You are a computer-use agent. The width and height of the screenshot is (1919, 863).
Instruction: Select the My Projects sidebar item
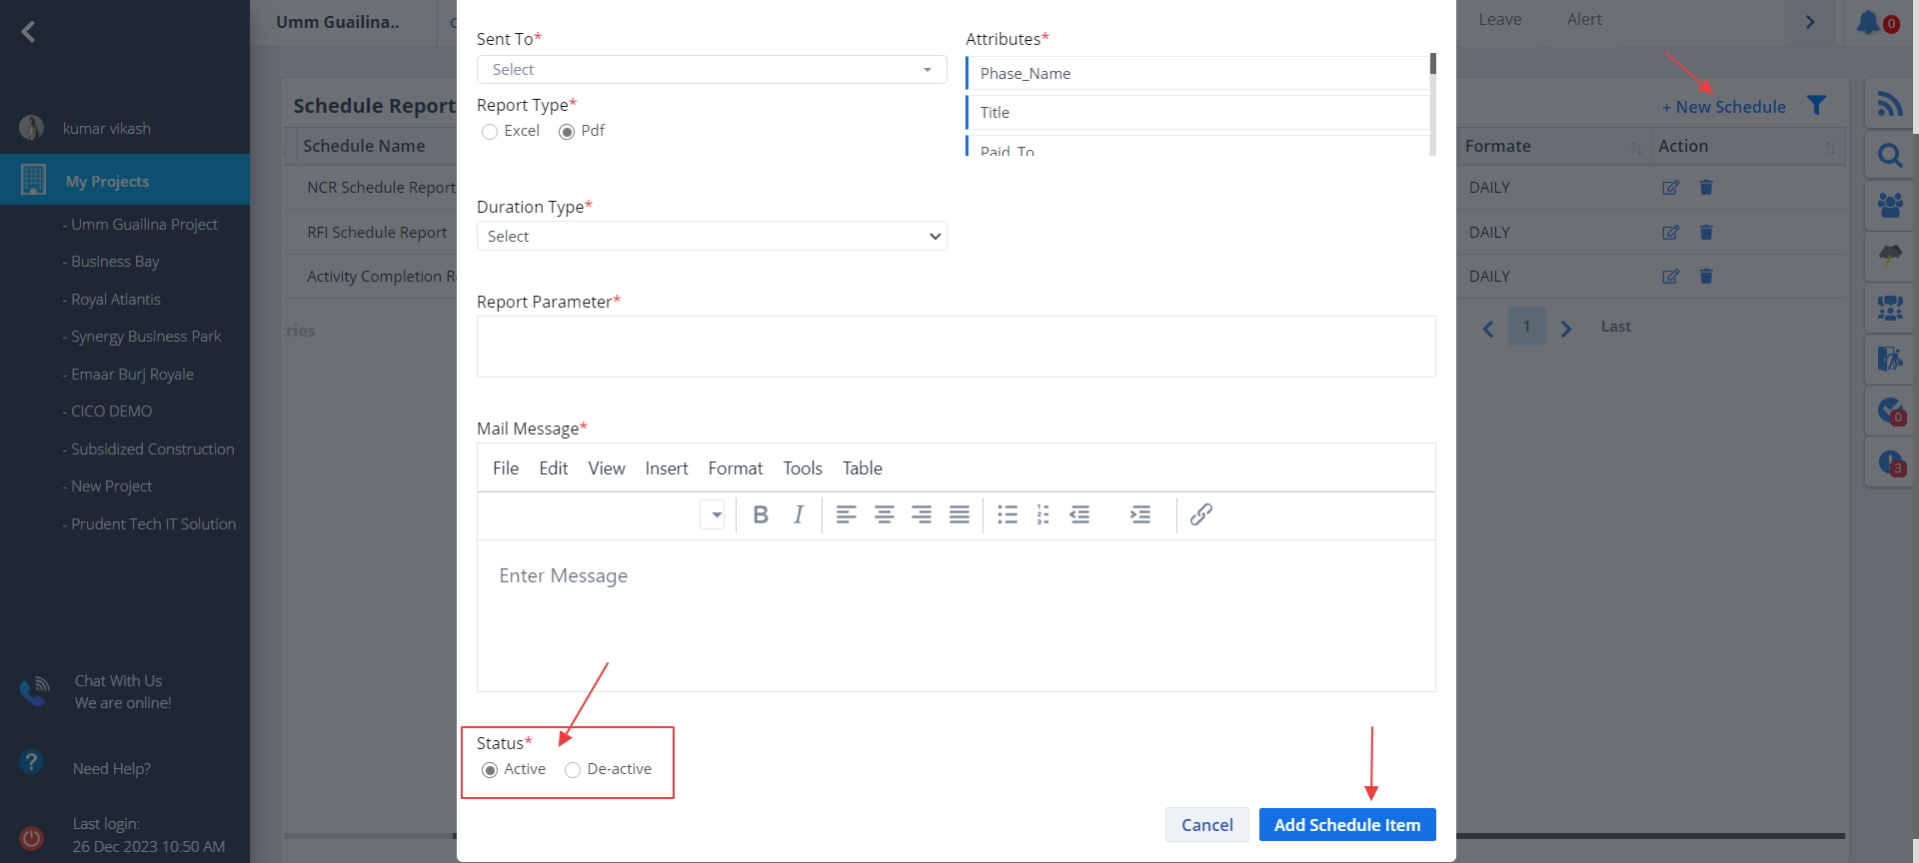(x=125, y=180)
